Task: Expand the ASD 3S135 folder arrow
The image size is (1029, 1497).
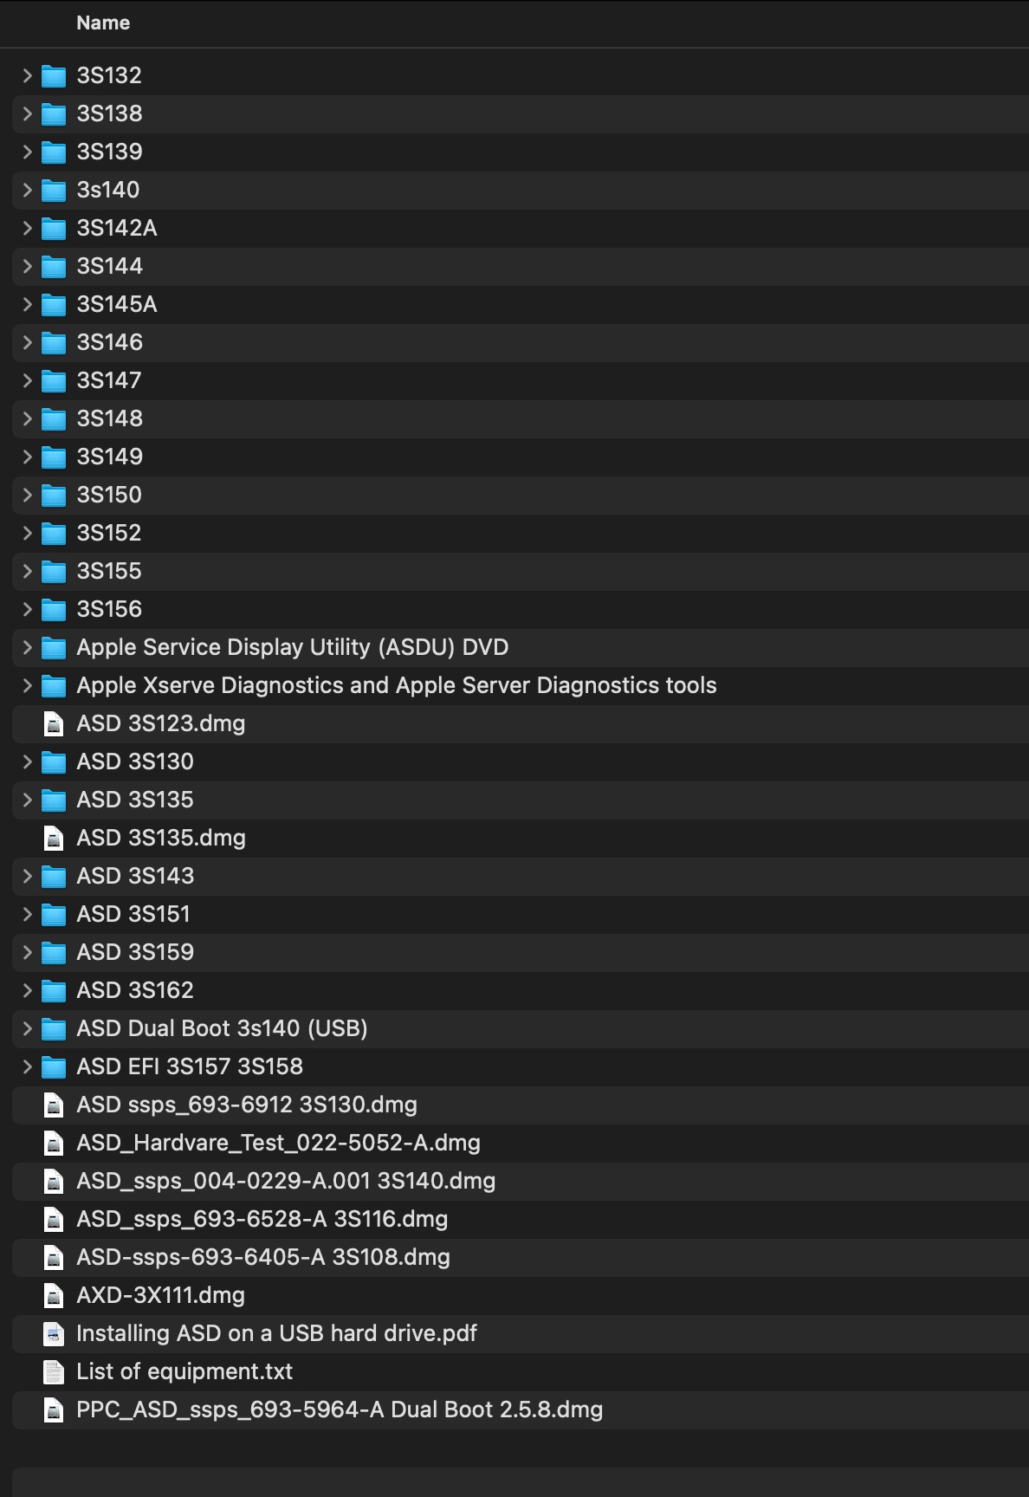Action: 27,800
